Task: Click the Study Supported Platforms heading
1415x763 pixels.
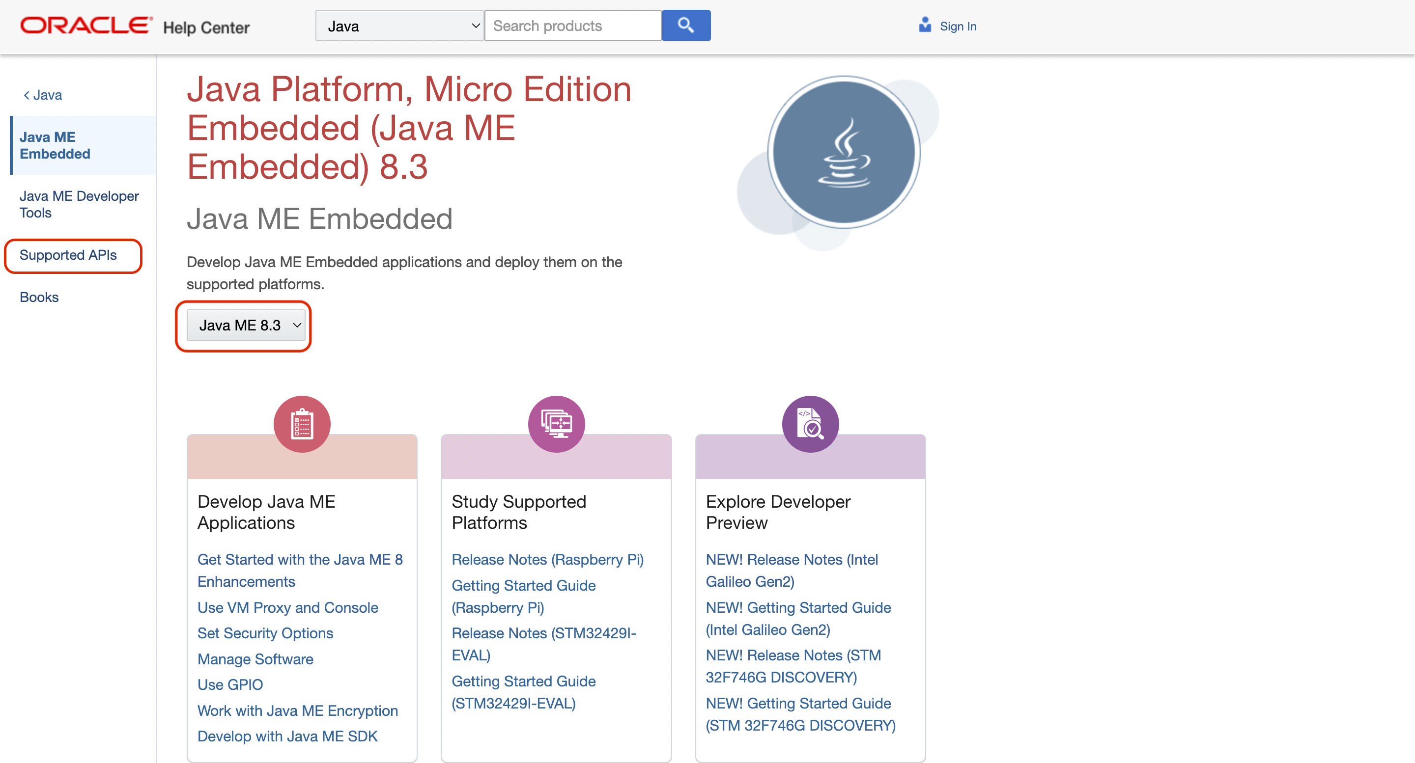Action: pyautogui.click(x=519, y=512)
